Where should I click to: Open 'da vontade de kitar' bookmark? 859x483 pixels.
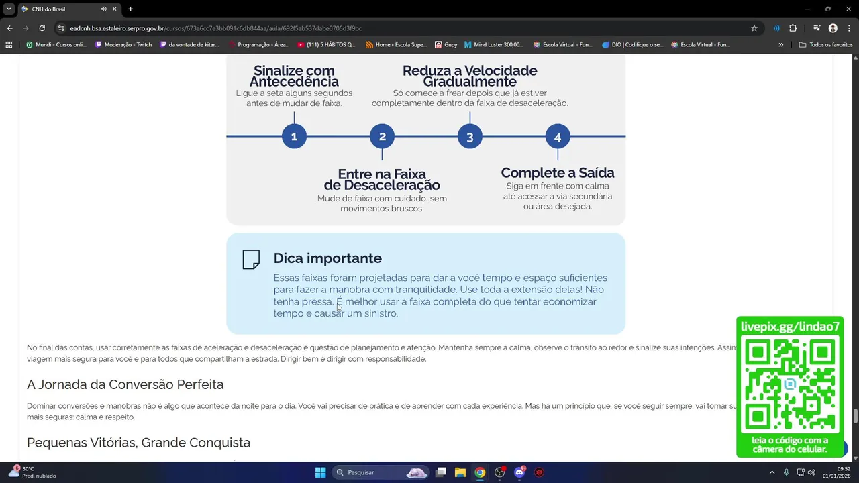click(189, 44)
